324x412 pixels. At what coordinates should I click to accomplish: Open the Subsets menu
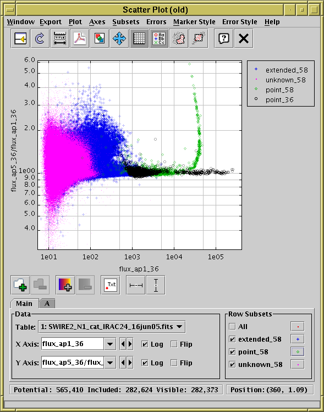(126, 22)
